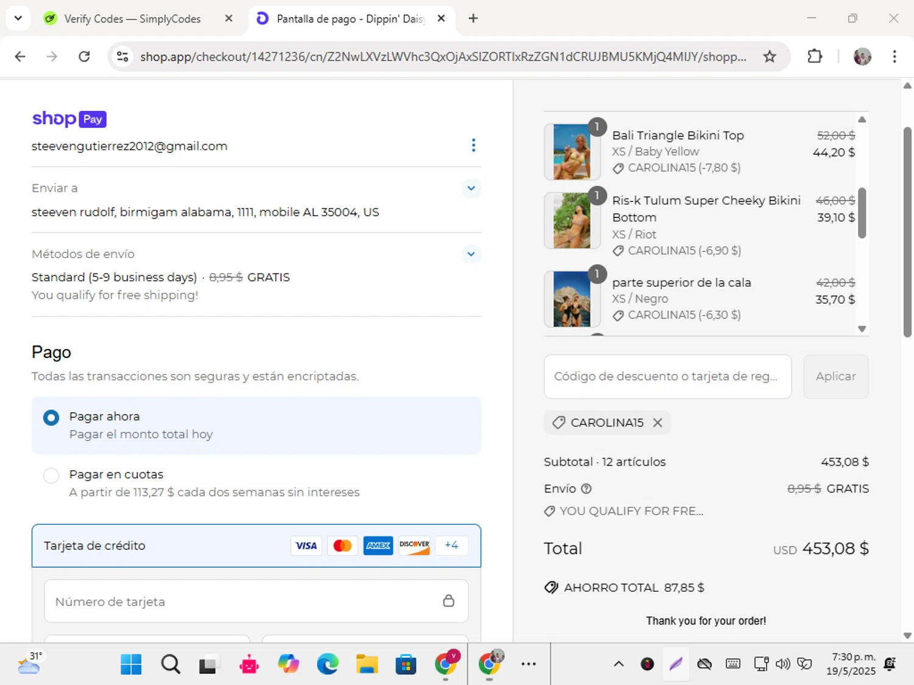Open the Chrome three-dot menu
Screen dimensions: 914x685
(x=895, y=57)
